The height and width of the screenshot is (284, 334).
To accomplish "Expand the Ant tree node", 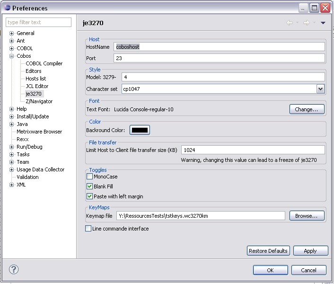I will [11, 41].
